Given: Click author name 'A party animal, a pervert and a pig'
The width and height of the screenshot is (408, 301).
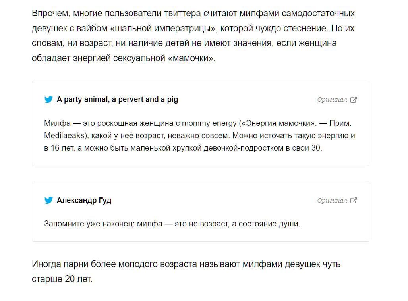Looking at the screenshot, I should click(x=117, y=100).
